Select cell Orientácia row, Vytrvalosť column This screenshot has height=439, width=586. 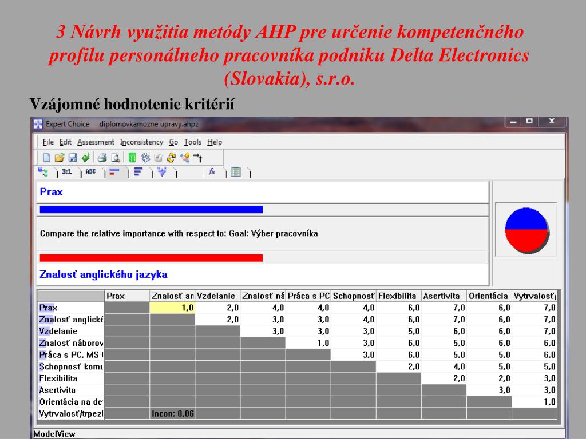coord(534,402)
